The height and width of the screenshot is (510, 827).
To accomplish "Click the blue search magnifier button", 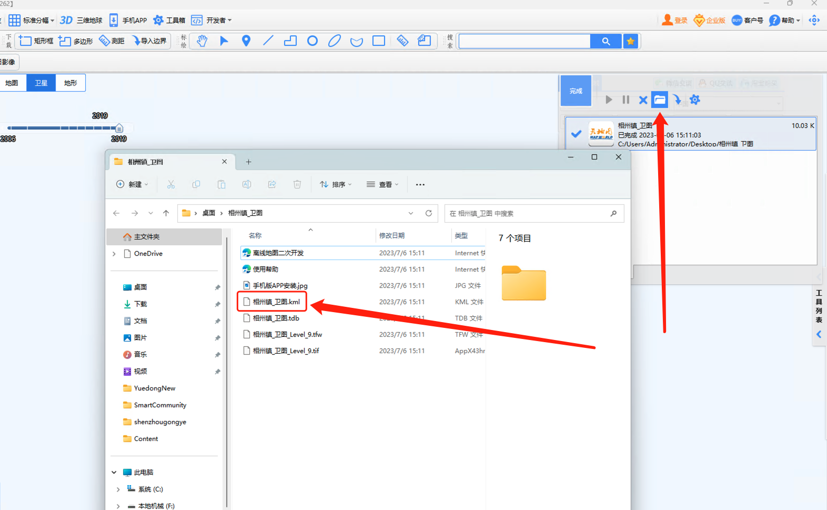I will [606, 41].
